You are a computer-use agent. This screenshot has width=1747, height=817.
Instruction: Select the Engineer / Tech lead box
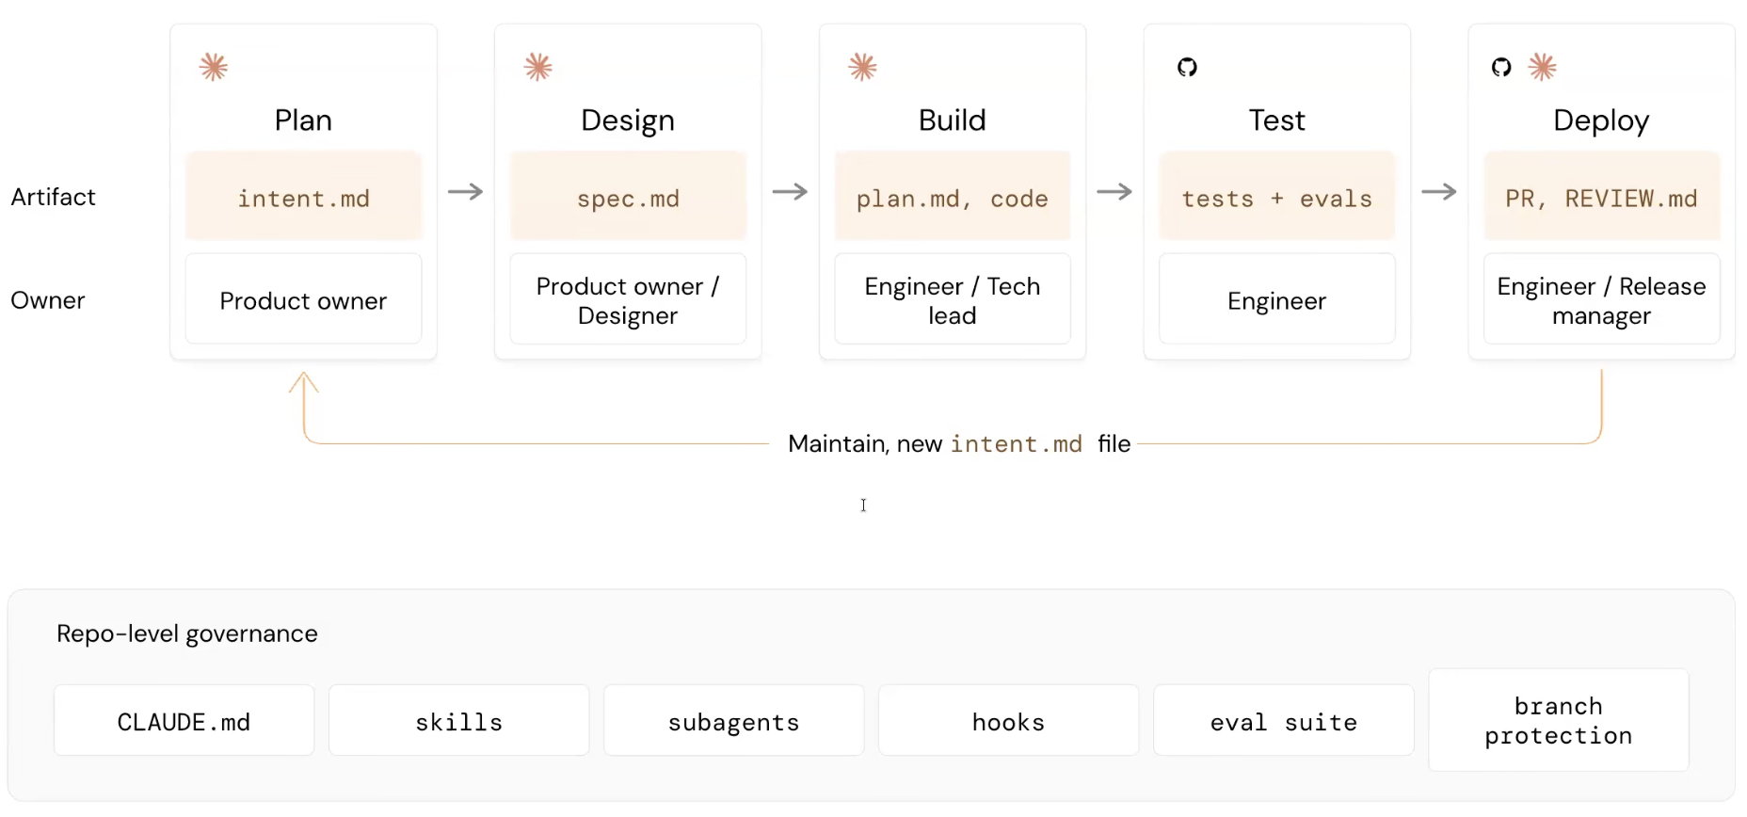[953, 298]
